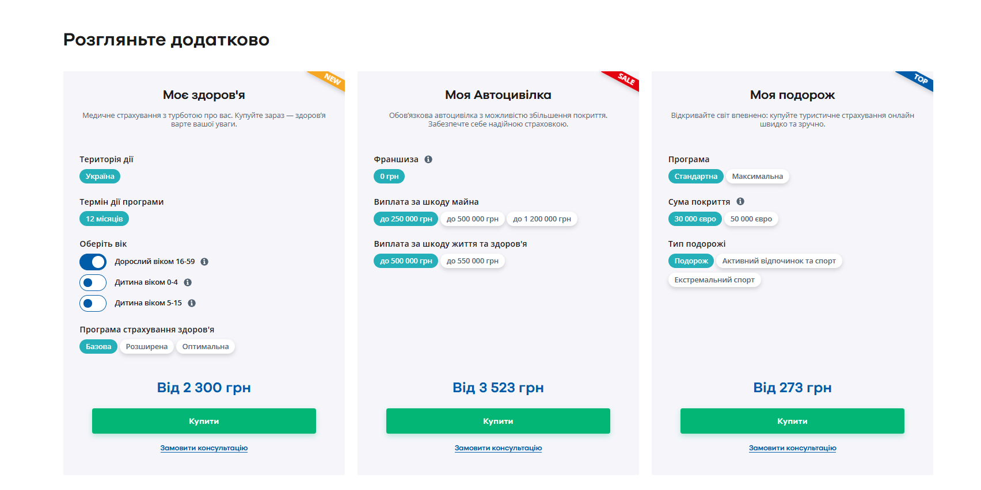Screen dimensions: 981x490
Task: Select property damage до 500 000 грн
Action: click(x=472, y=219)
